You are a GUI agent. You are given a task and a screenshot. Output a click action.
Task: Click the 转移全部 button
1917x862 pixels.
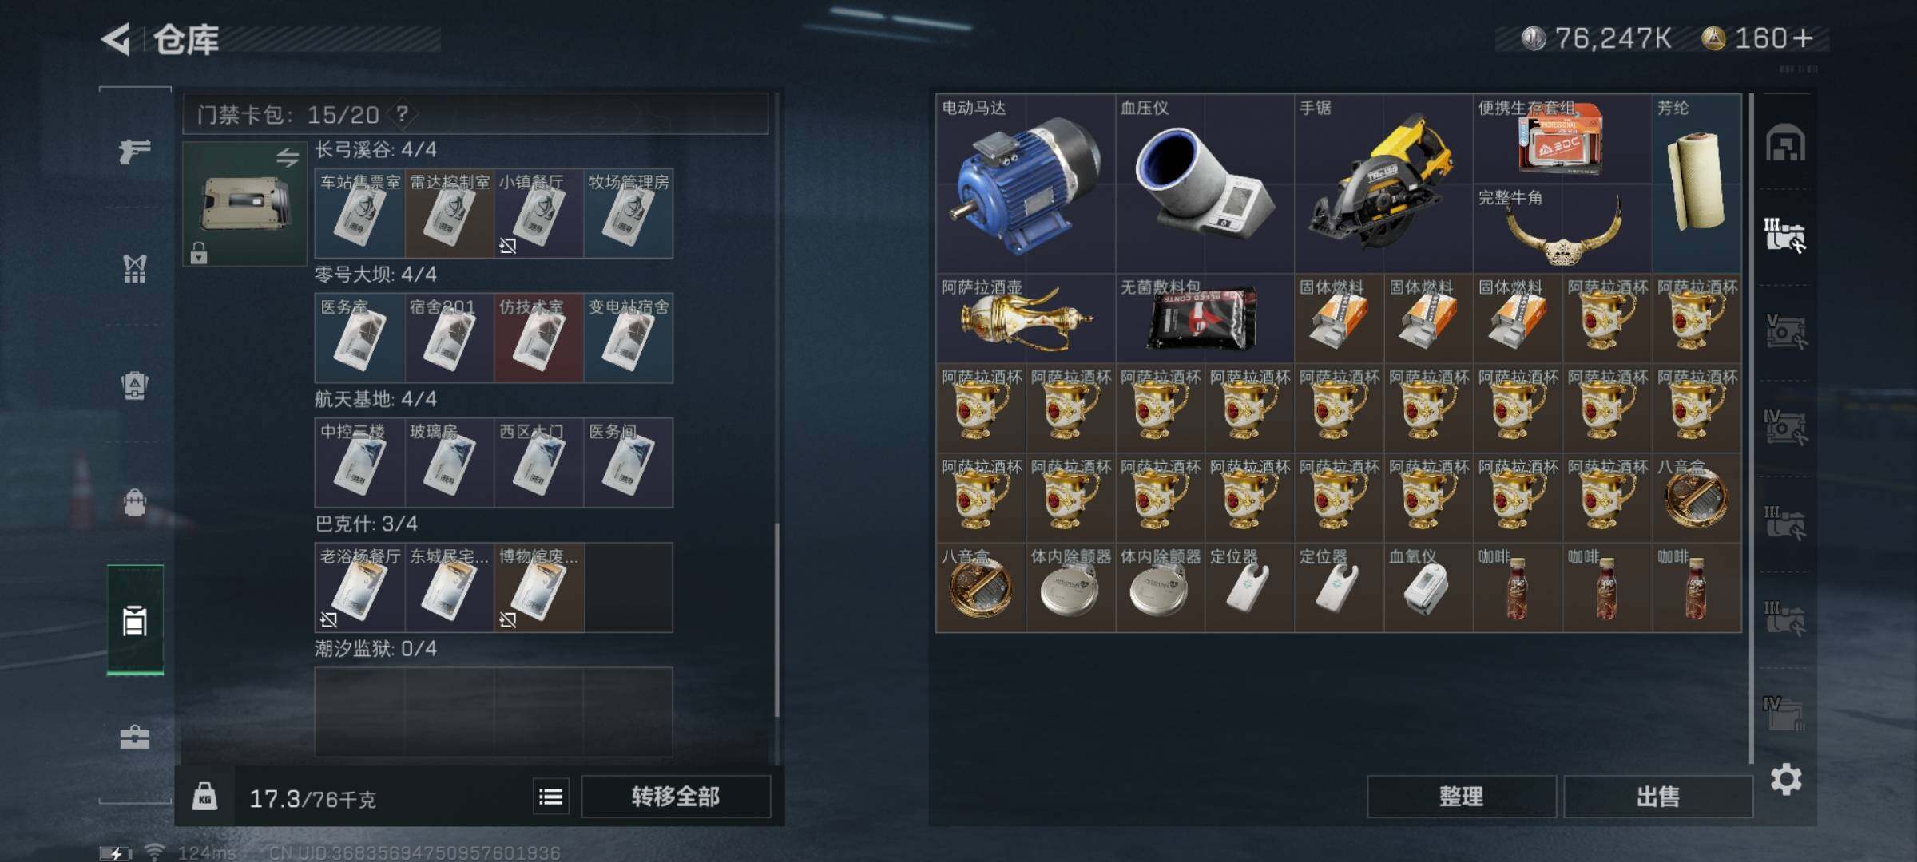pyautogui.click(x=676, y=797)
